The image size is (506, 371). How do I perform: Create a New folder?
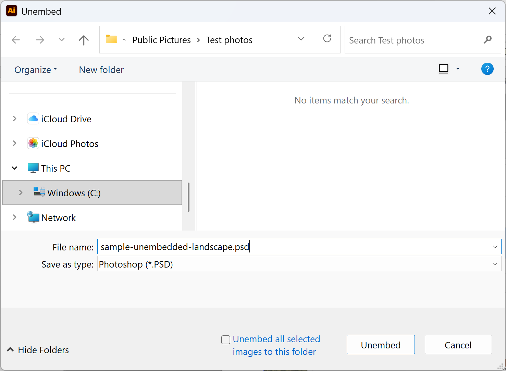tap(101, 70)
